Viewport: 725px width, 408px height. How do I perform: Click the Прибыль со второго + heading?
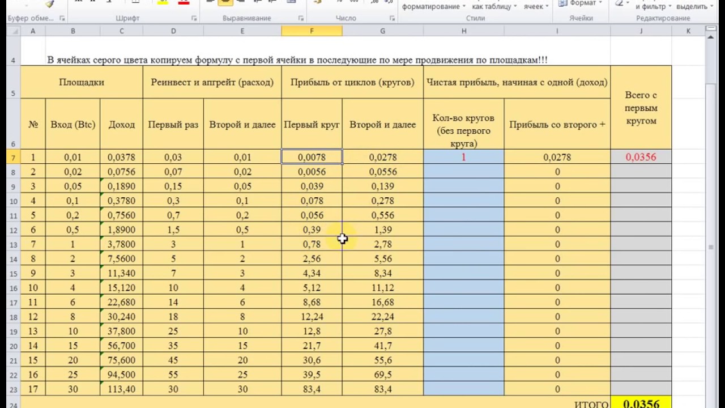[x=557, y=125]
